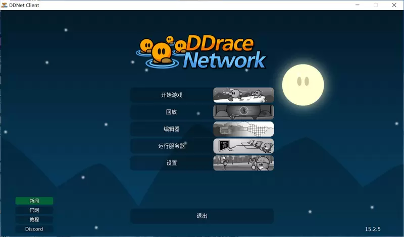Open the 教程 (Tutorial) link button
The height and width of the screenshot is (237, 404).
click(x=34, y=219)
